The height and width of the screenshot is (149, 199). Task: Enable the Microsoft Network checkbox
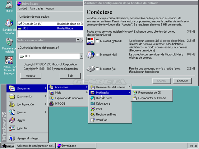[97, 41]
